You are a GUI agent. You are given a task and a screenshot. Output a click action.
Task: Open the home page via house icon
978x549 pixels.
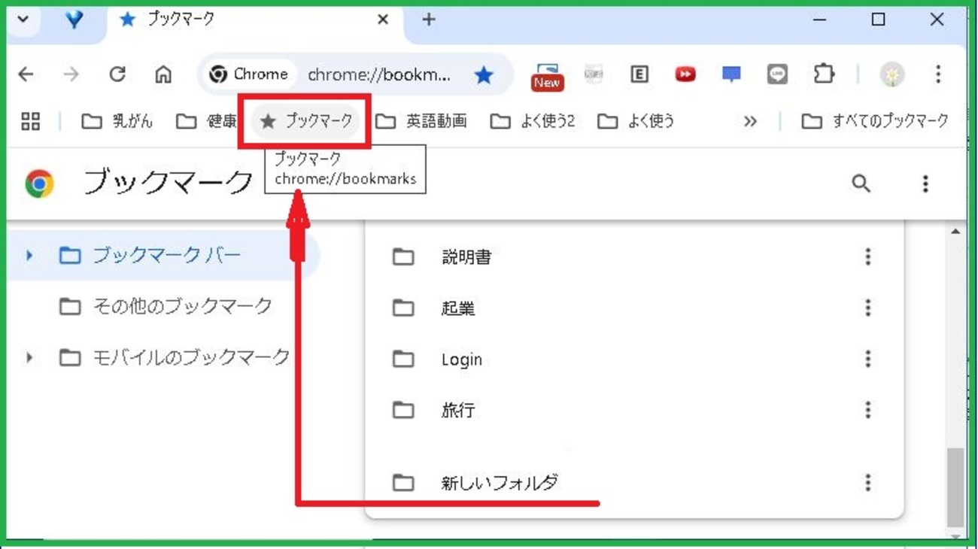[163, 74]
